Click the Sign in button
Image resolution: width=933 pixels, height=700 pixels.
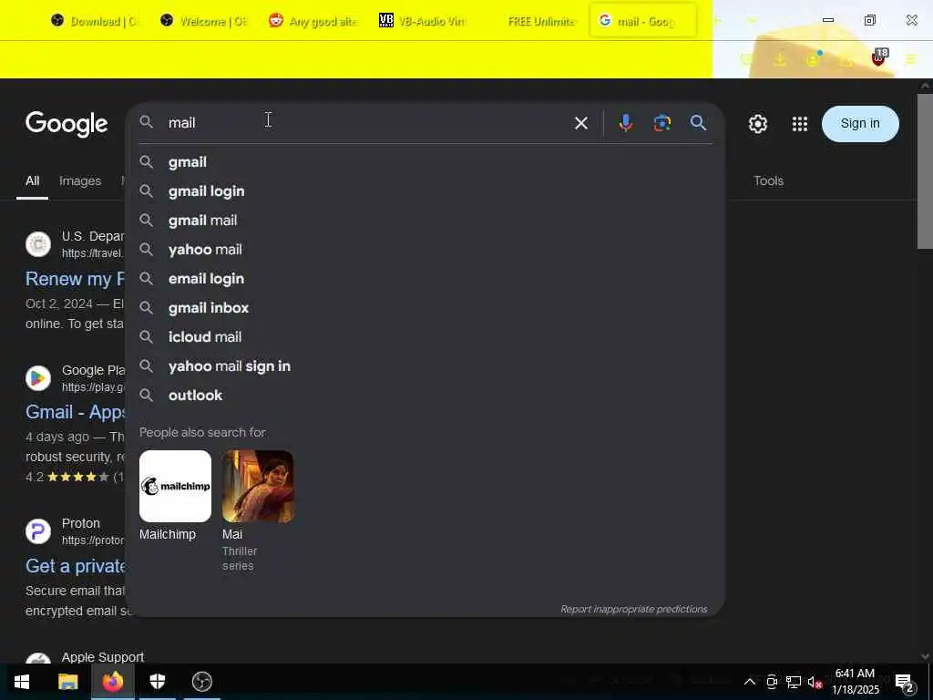(860, 124)
